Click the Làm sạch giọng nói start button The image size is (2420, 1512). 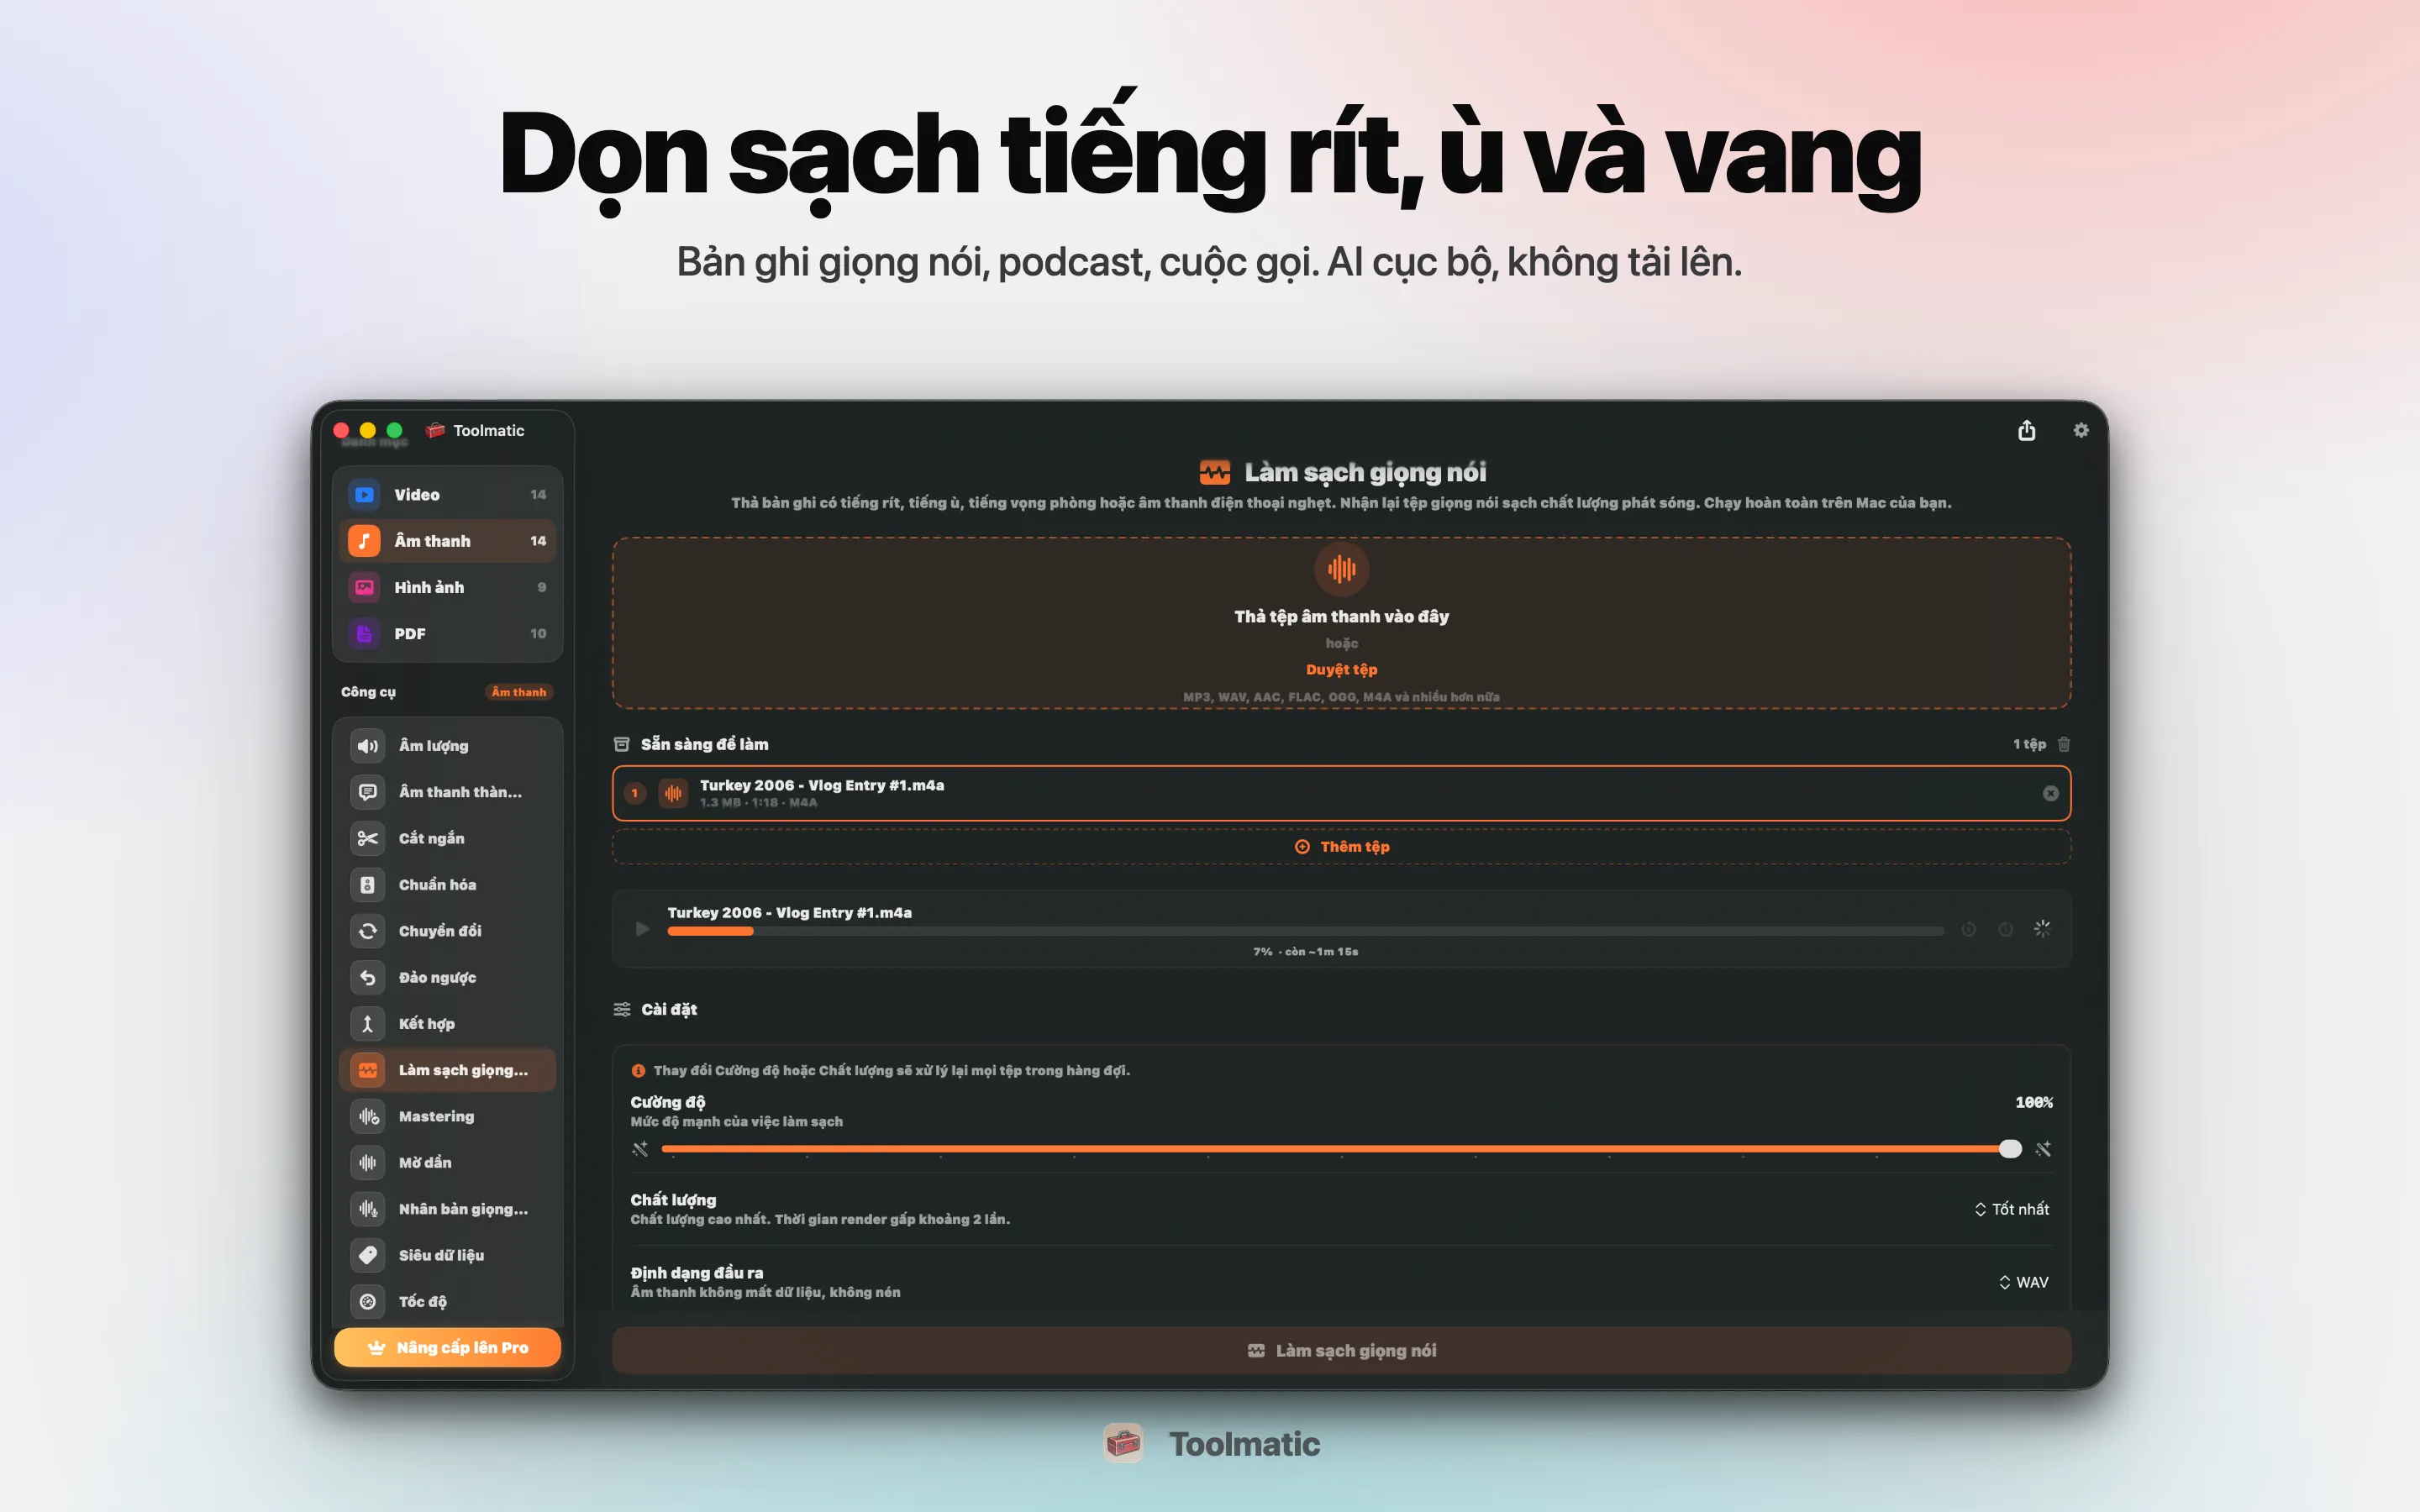[1341, 1351]
